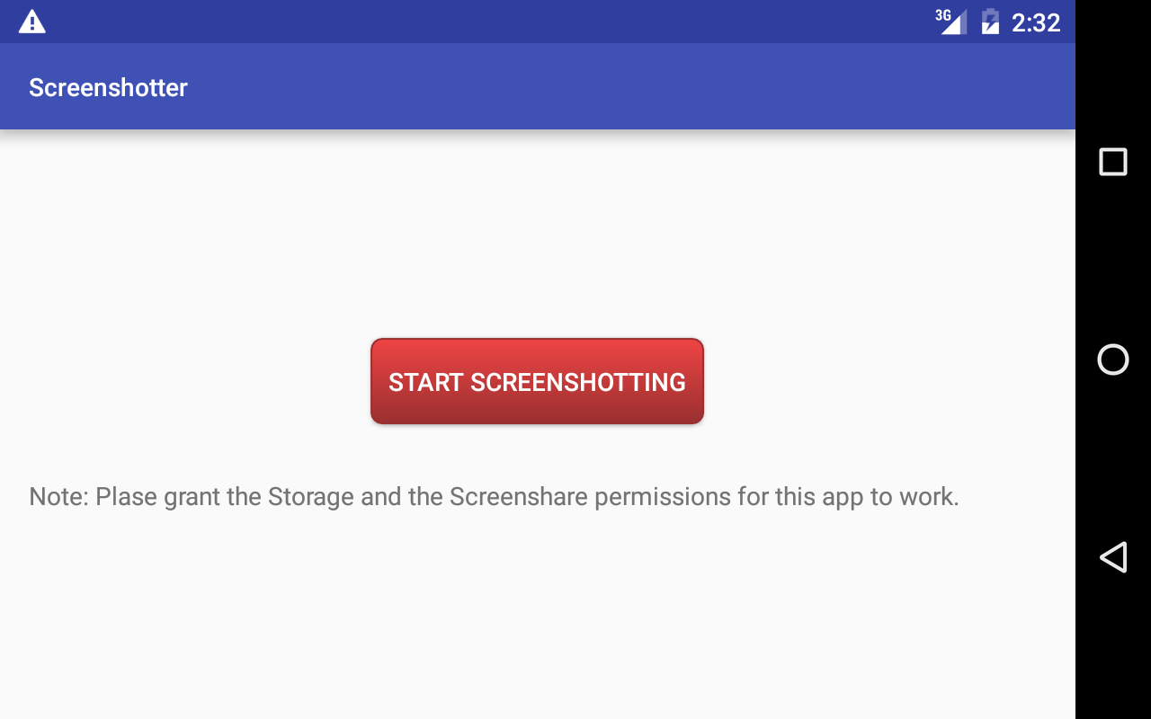The height and width of the screenshot is (719, 1151).
Task: Click the 2:32 clock in status bar
Action: point(1036,22)
